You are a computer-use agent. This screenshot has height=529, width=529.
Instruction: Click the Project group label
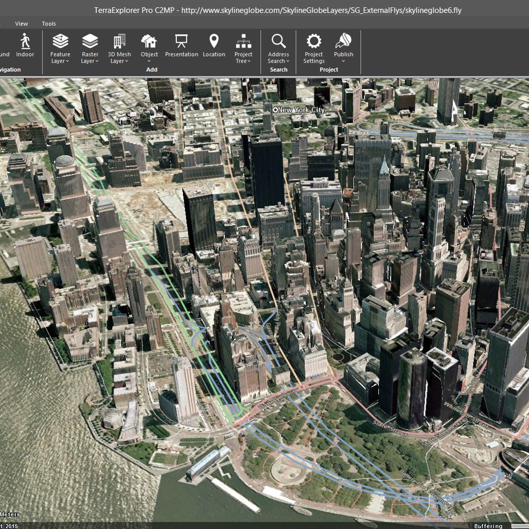coord(329,69)
